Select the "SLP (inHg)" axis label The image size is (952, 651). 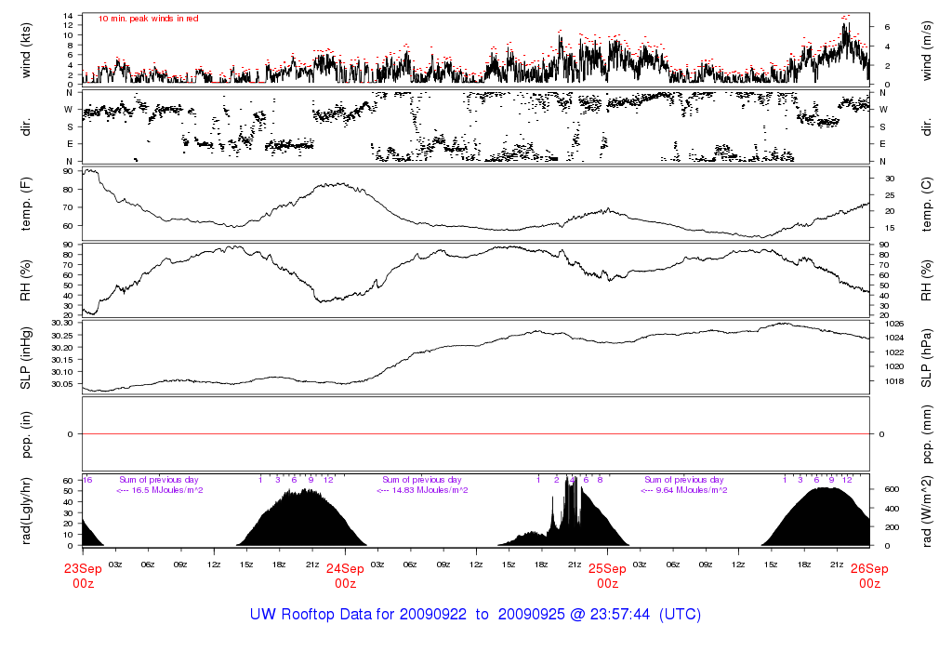point(25,358)
